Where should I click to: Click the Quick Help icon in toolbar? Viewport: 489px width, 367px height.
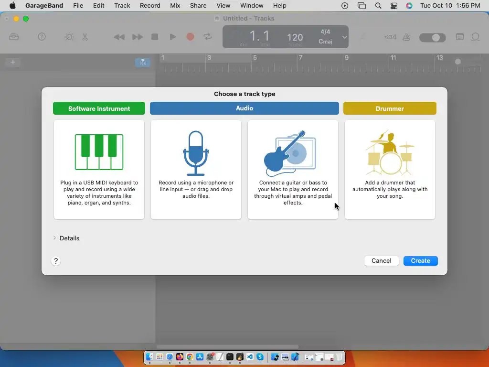[x=42, y=37]
